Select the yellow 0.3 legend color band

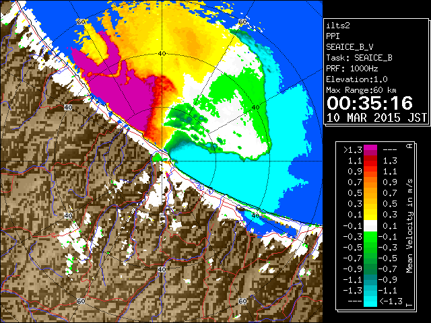click(370, 215)
